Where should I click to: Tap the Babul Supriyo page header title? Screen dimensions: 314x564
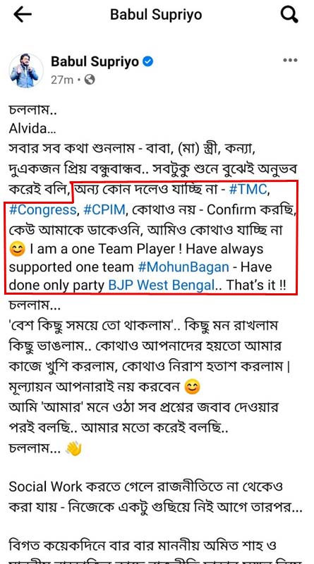point(156,15)
